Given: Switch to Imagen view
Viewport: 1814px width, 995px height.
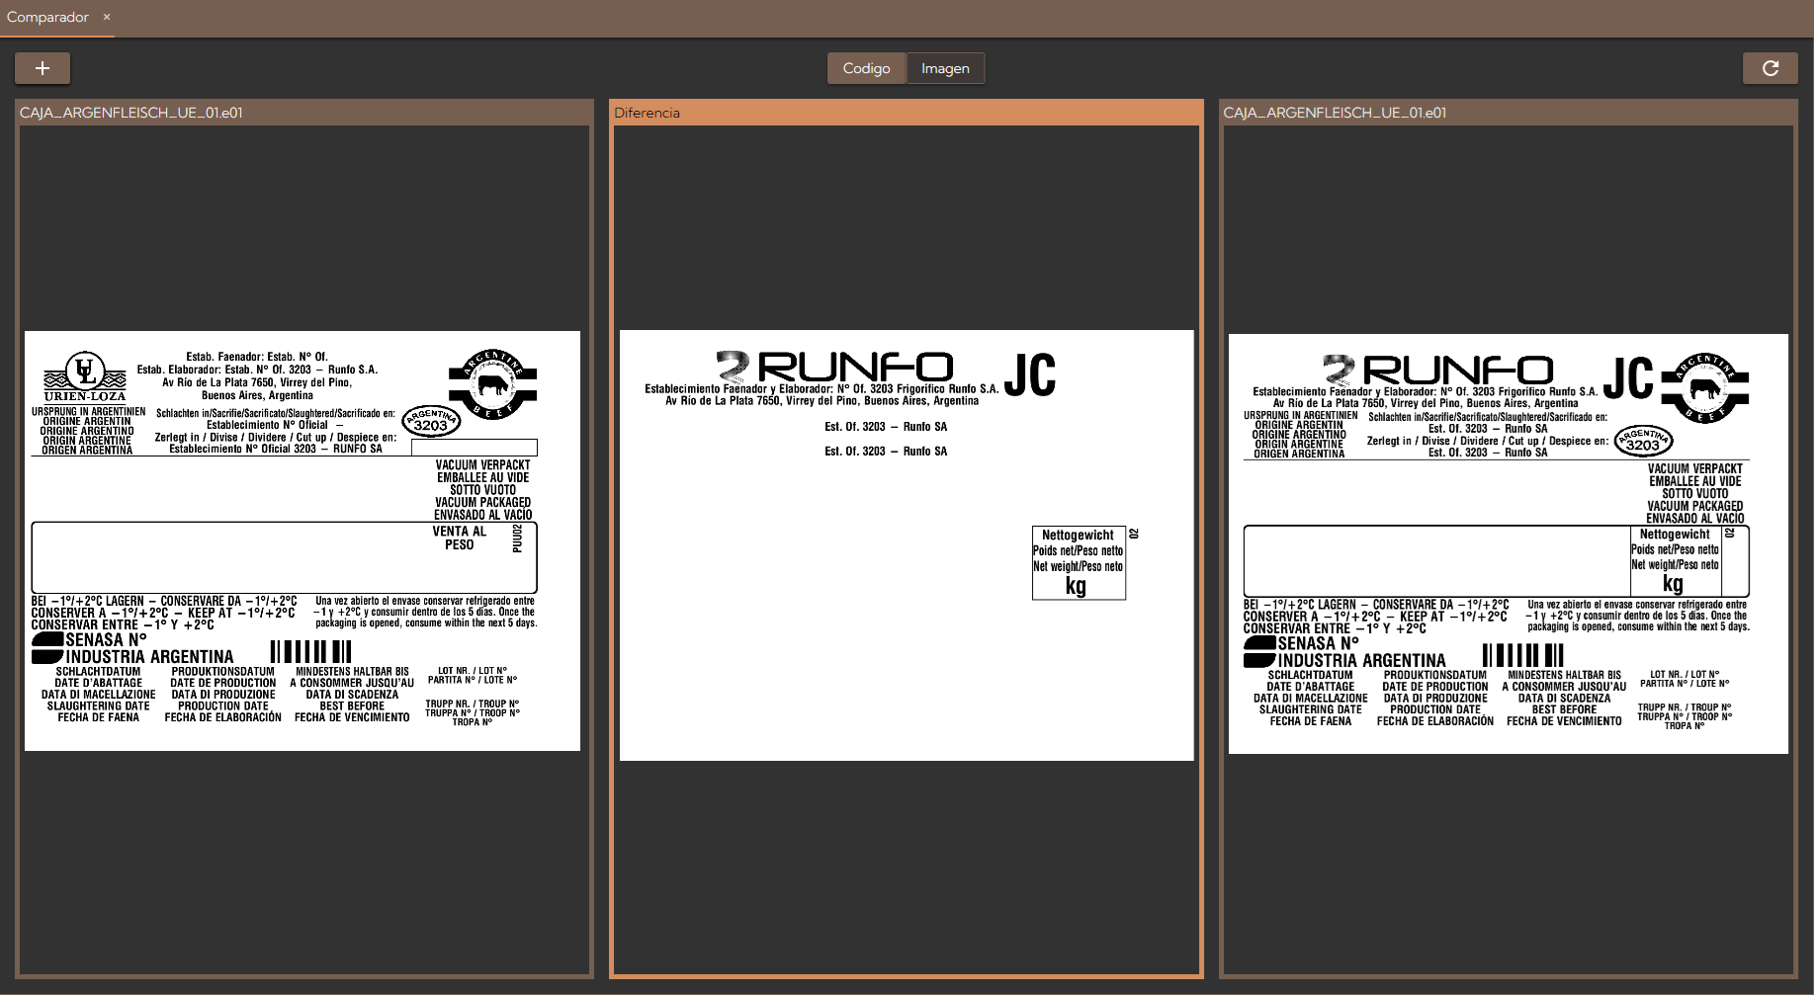Looking at the screenshot, I should (945, 68).
